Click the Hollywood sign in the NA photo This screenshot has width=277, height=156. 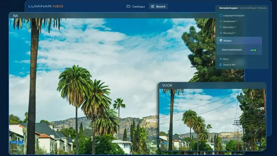(x=152, y=120)
